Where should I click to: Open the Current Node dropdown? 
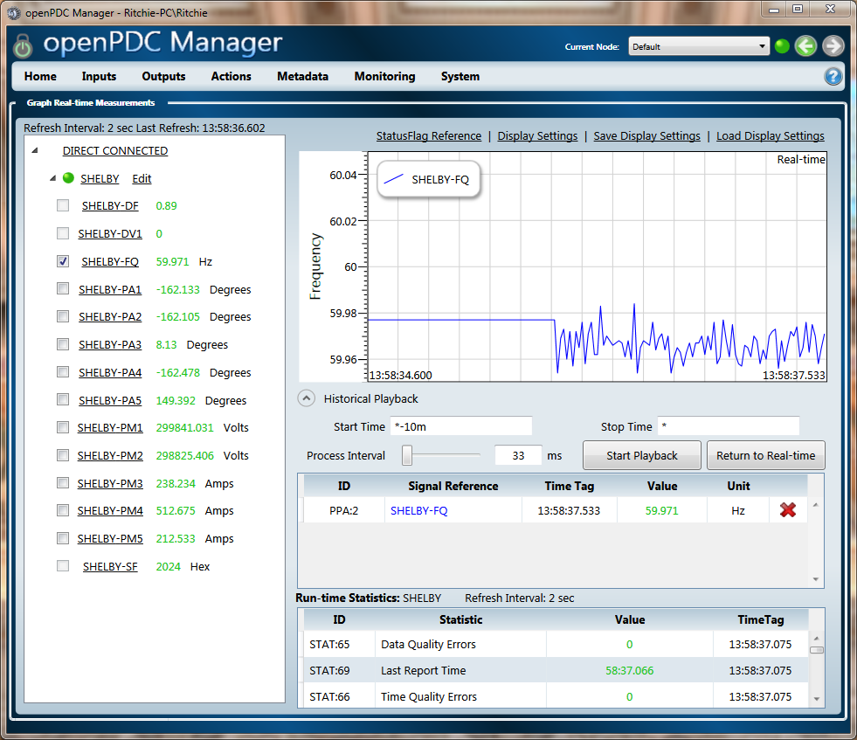699,46
